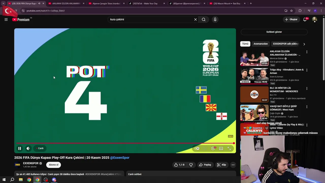
Task: Select the Aramanızdan filter chip
Action: click(261, 44)
